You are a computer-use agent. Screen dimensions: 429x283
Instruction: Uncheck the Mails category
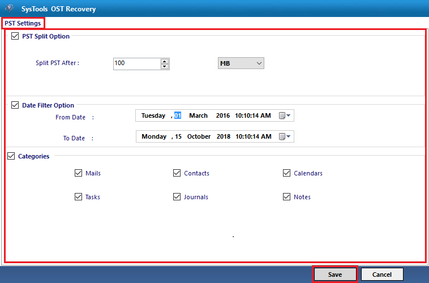[x=78, y=173]
